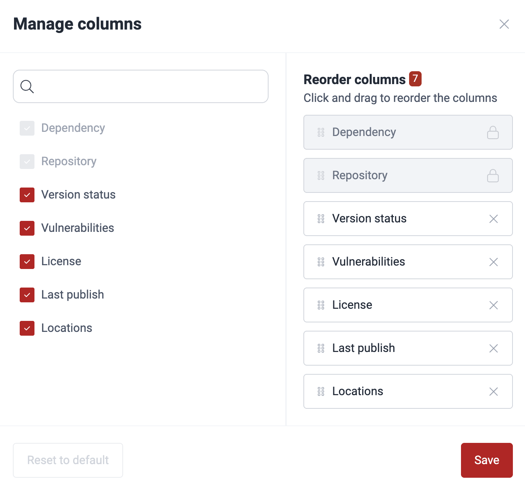Screen dimensions: 525x491
Task: Remove Vulnerabilities column using its X
Action: click(x=493, y=262)
